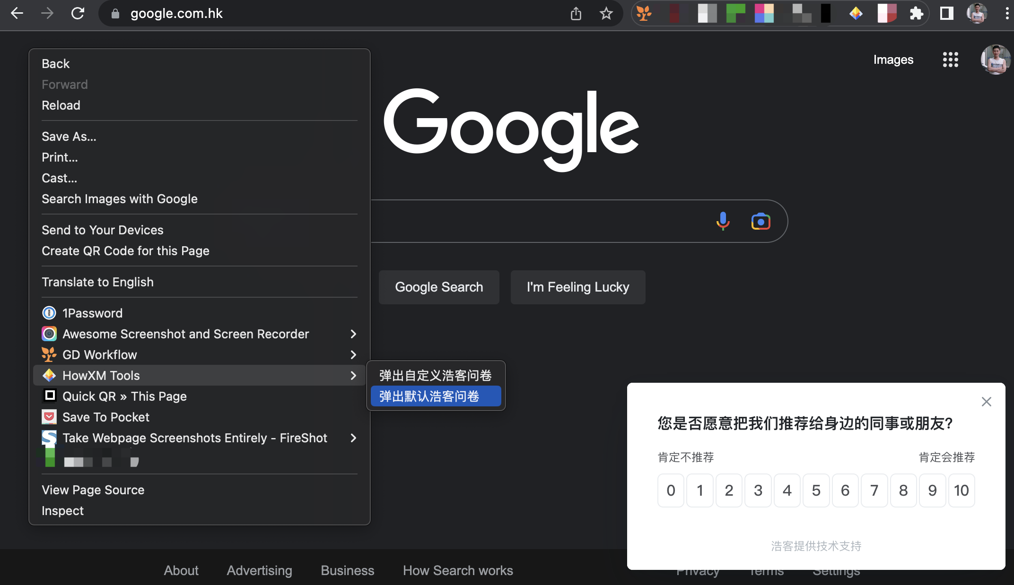The height and width of the screenshot is (585, 1014).
Task: Select rating 0 in survey
Action: coord(671,490)
